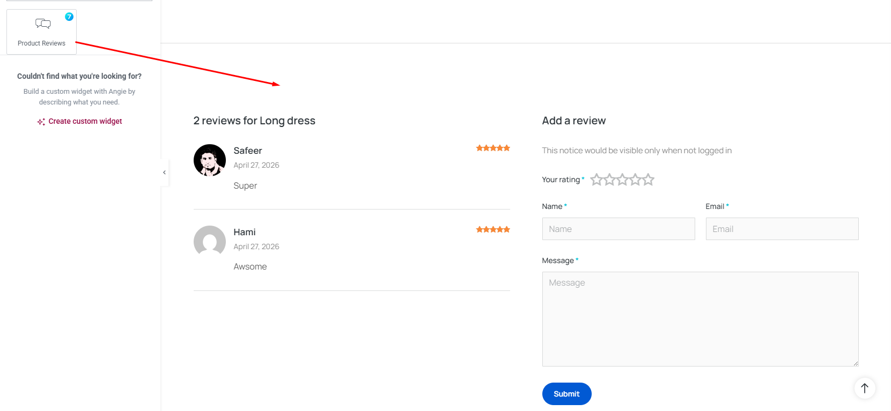
Task: Click the blue badge on Product Reviews
Action: click(69, 17)
